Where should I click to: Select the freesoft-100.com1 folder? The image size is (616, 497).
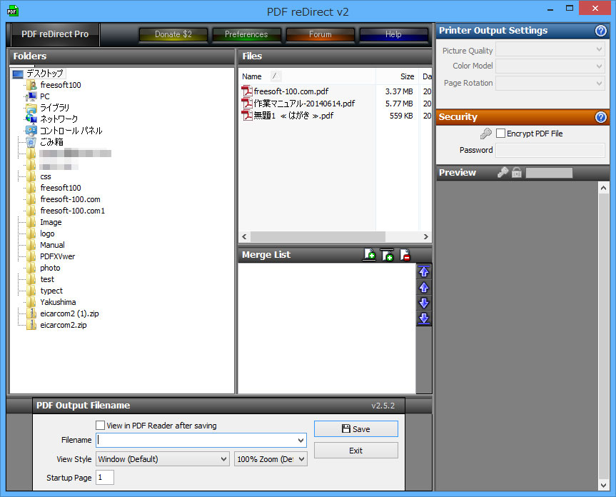point(73,211)
